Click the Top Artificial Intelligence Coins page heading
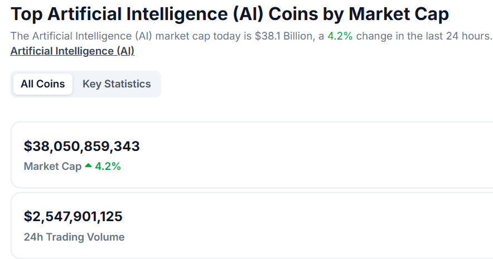493x259 pixels. click(x=229, y=14)
